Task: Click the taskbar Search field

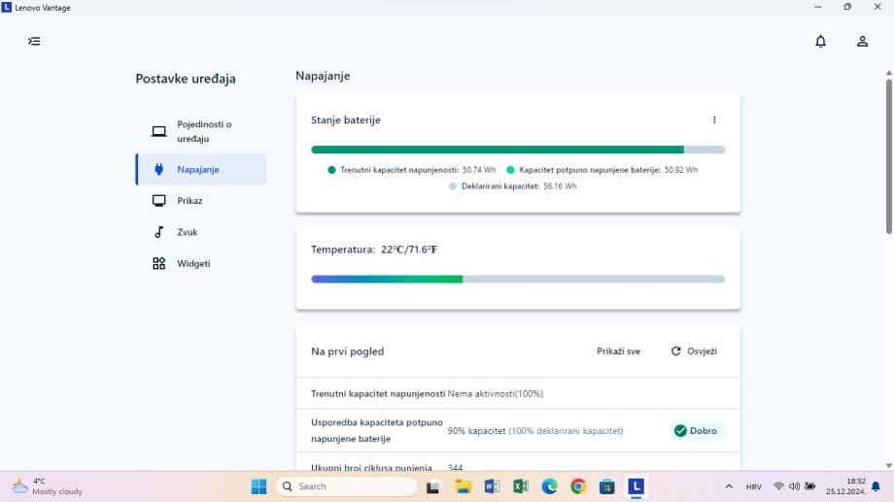Action: pos(347,486)
